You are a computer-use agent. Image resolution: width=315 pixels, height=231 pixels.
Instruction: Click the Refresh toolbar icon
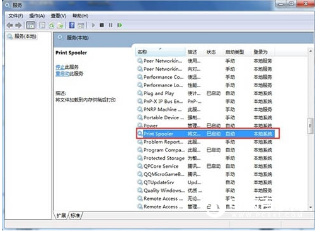[x=51, y=25]
